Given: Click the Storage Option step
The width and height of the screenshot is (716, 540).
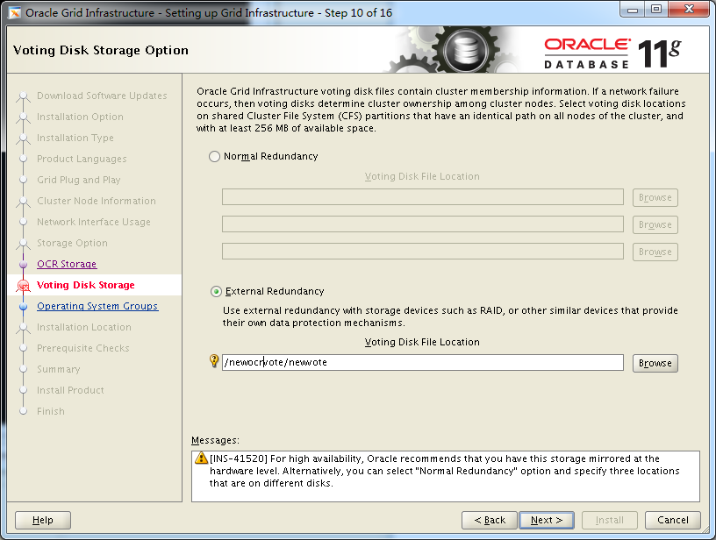Looking at the screenshot, I should 72,243.
